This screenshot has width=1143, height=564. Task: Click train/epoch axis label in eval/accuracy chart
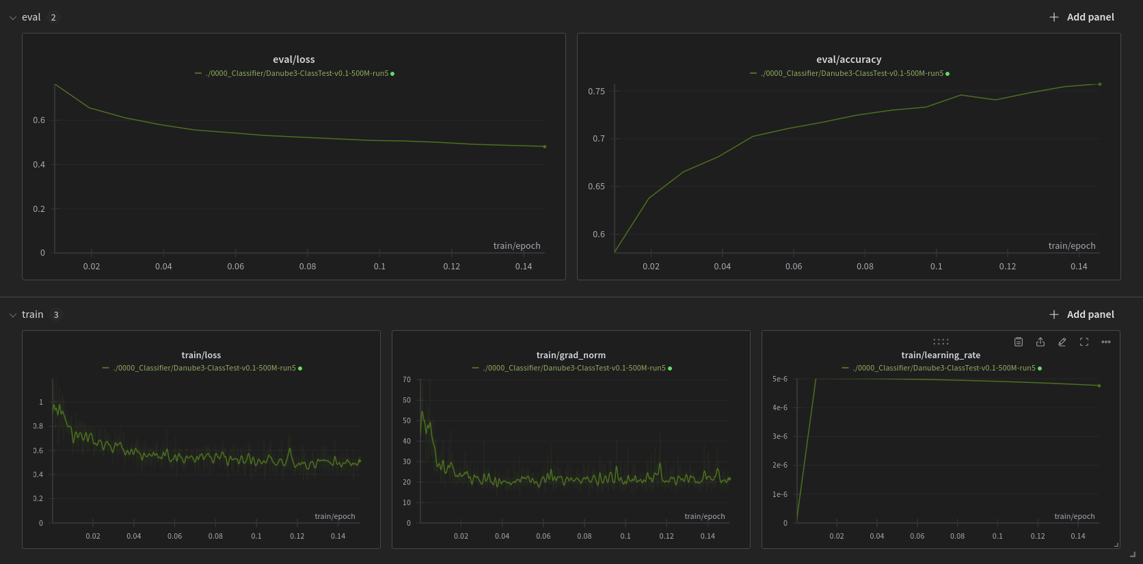point(1072,246)
